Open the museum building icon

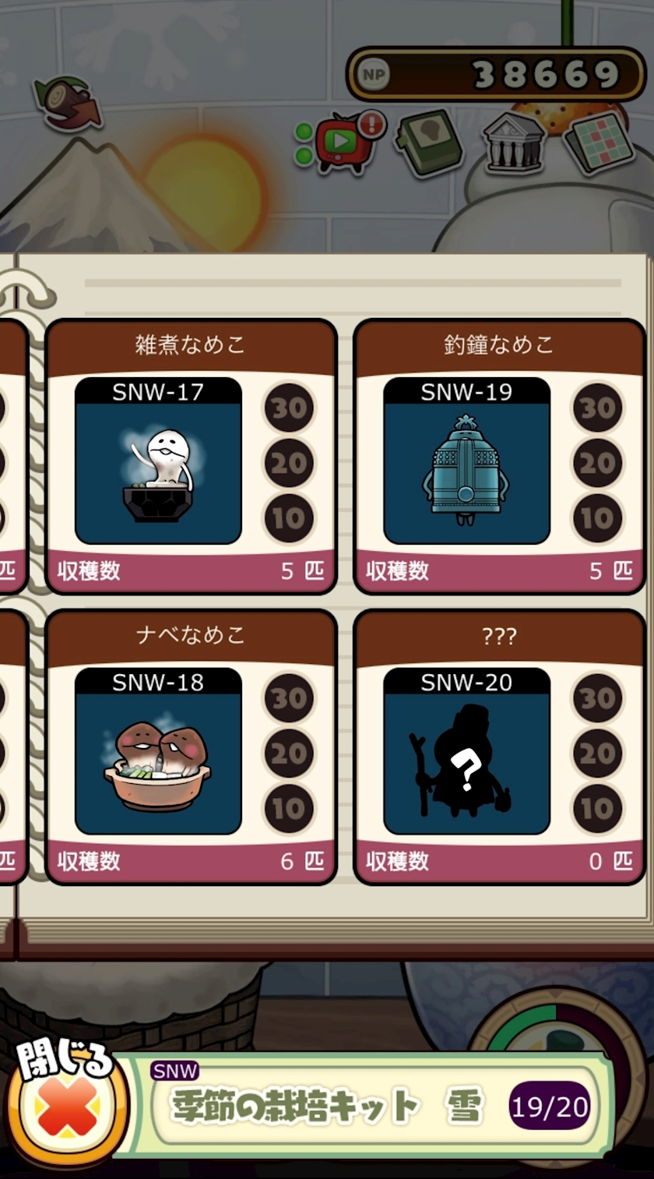[x=514, y=143]
